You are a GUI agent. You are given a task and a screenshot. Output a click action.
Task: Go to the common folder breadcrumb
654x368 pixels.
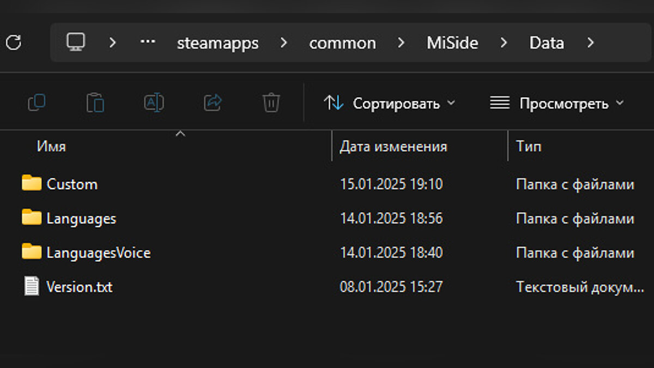coord(342,43)
